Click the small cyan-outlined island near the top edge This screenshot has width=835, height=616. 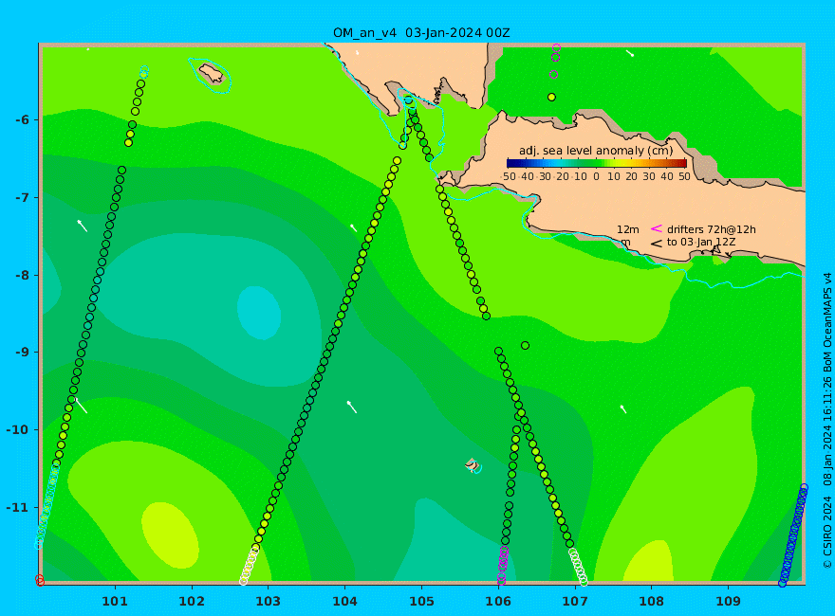click(211, 74)
